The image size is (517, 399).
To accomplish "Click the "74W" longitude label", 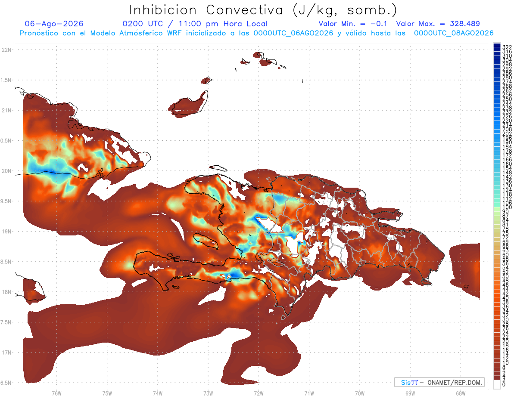I will (158, 393).
